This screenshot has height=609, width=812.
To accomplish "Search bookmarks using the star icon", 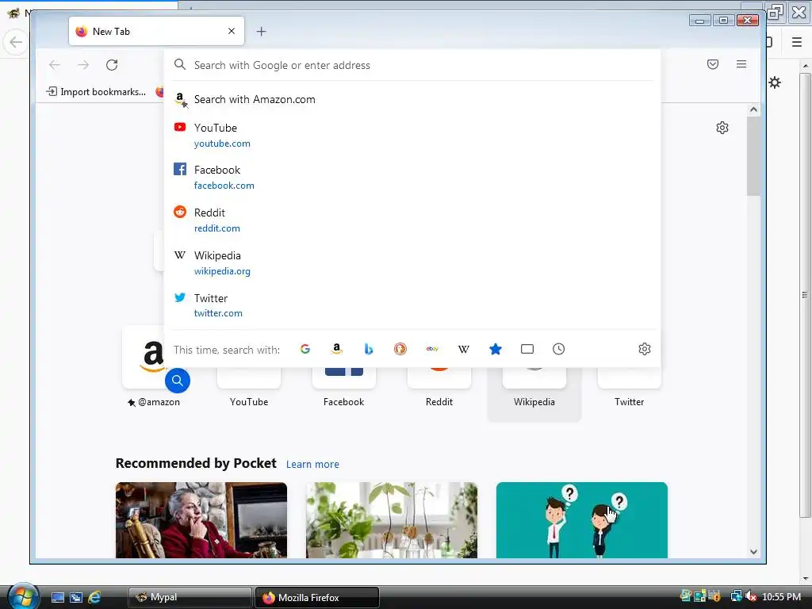I will coord(495,349).
